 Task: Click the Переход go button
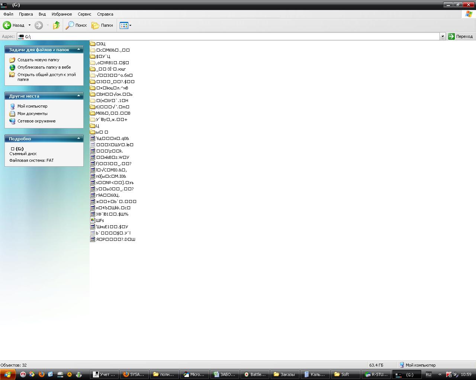coord(460,36)
